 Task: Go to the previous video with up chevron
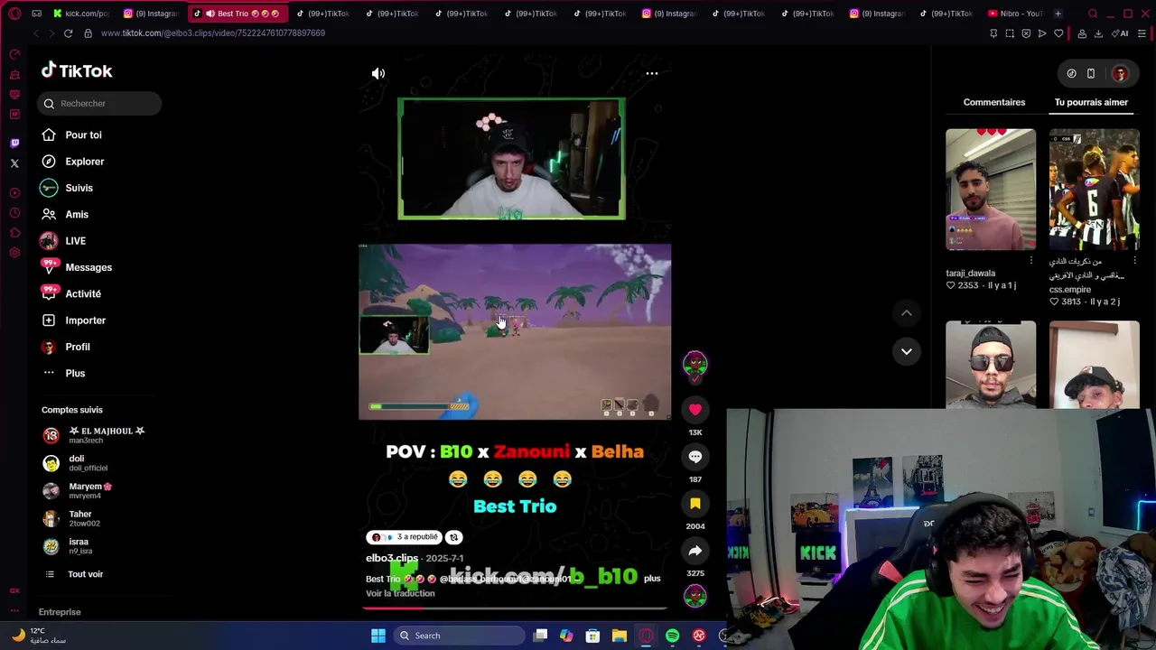(x=906, y=313)
